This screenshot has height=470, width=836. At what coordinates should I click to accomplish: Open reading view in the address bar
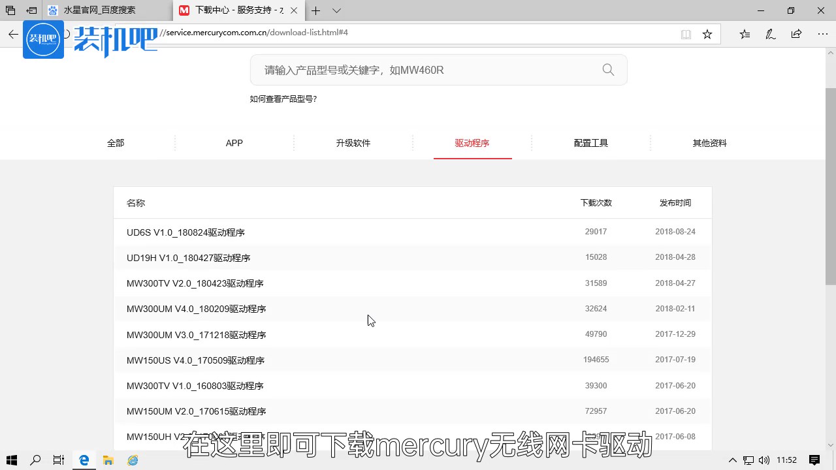686,33
